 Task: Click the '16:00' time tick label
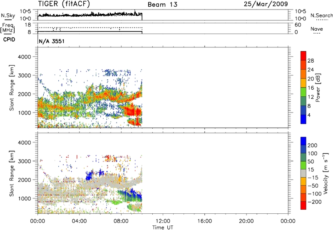[x=204, y=221]
